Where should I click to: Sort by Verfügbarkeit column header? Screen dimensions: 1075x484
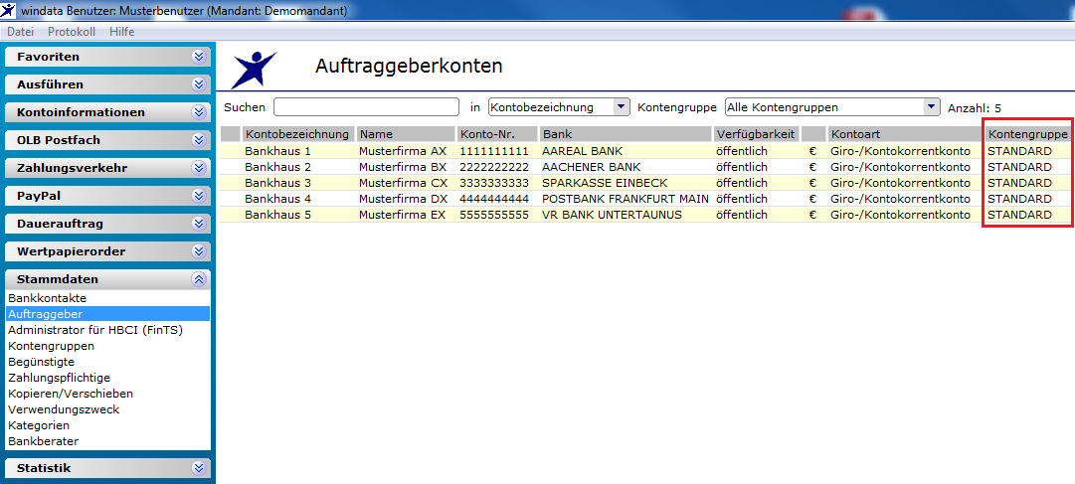click(756, 134)
